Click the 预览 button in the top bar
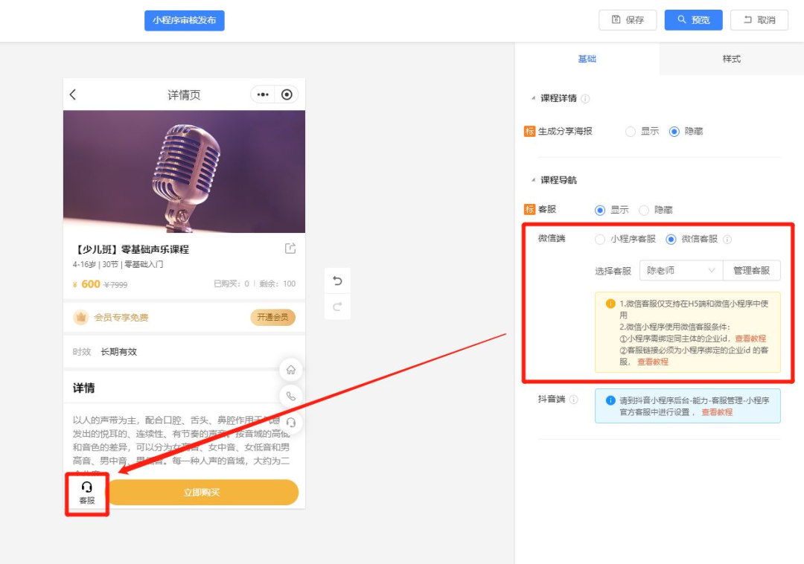This screenshot has width=804, height=564. point(693,20)
